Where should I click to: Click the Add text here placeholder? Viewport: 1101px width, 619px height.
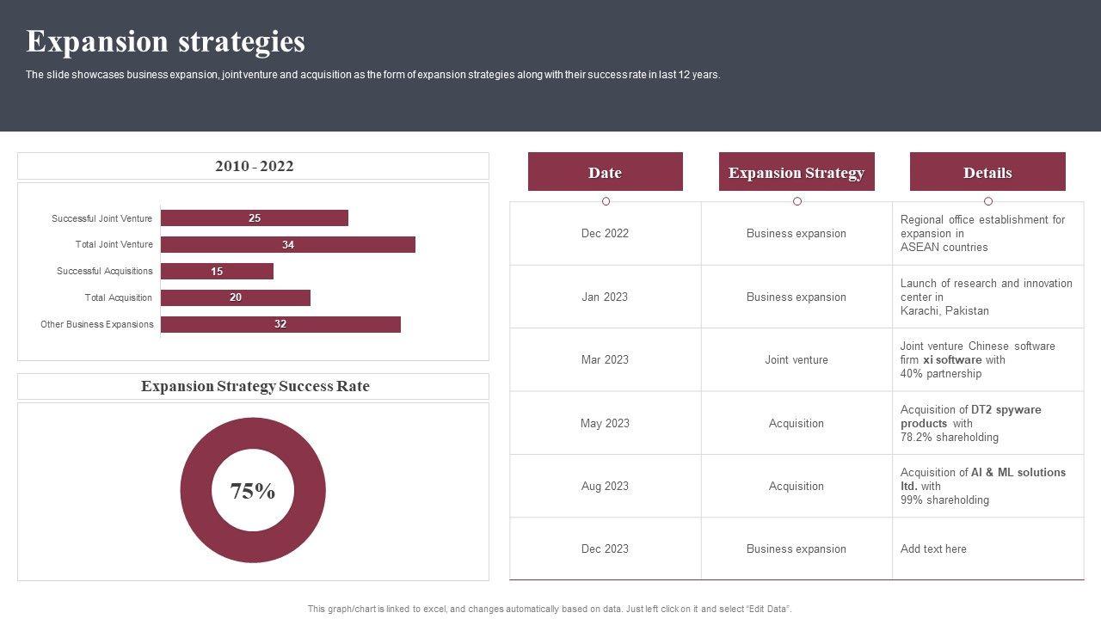[x=933, y=549]
